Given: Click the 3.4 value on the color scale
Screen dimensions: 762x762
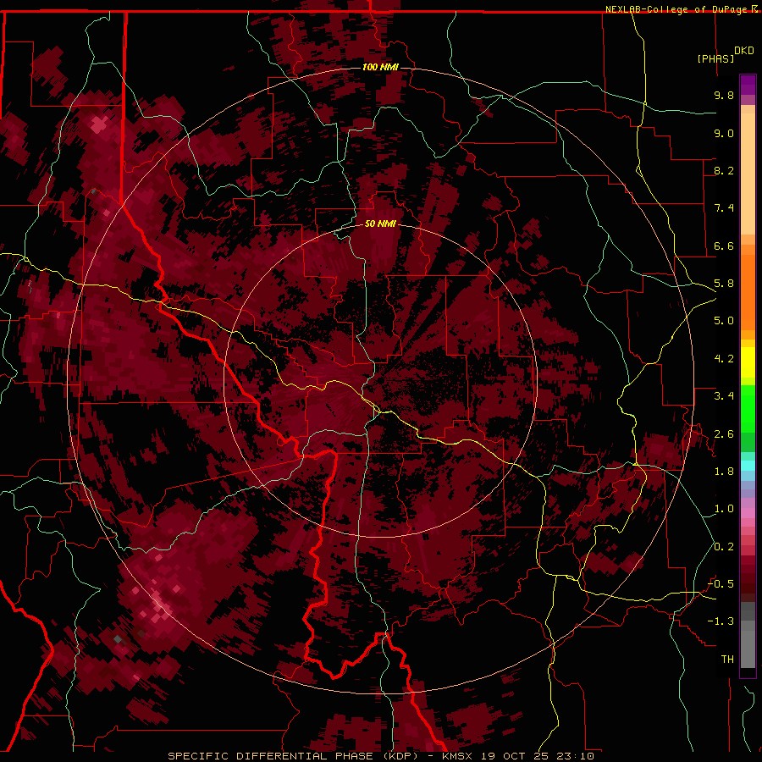Looking at the screenshot, I should tap(724, 396).
